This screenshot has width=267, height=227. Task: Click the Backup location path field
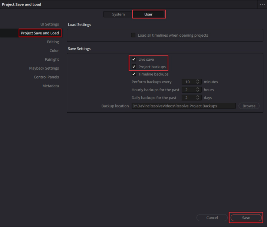click(x=184, y=106)
